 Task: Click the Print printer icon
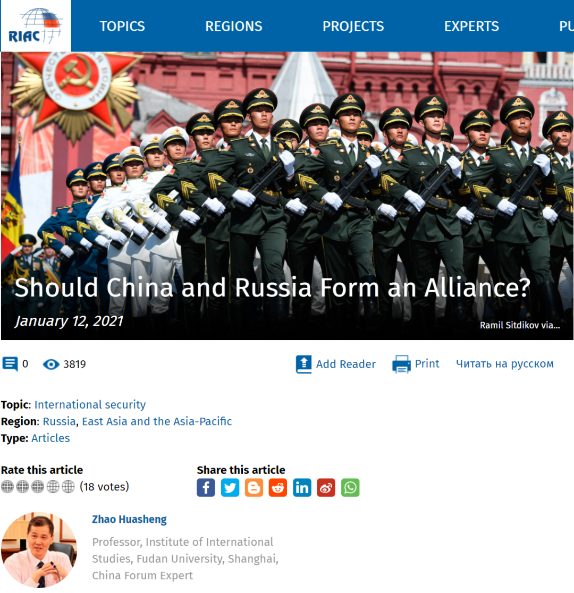(x=401, y=364)
